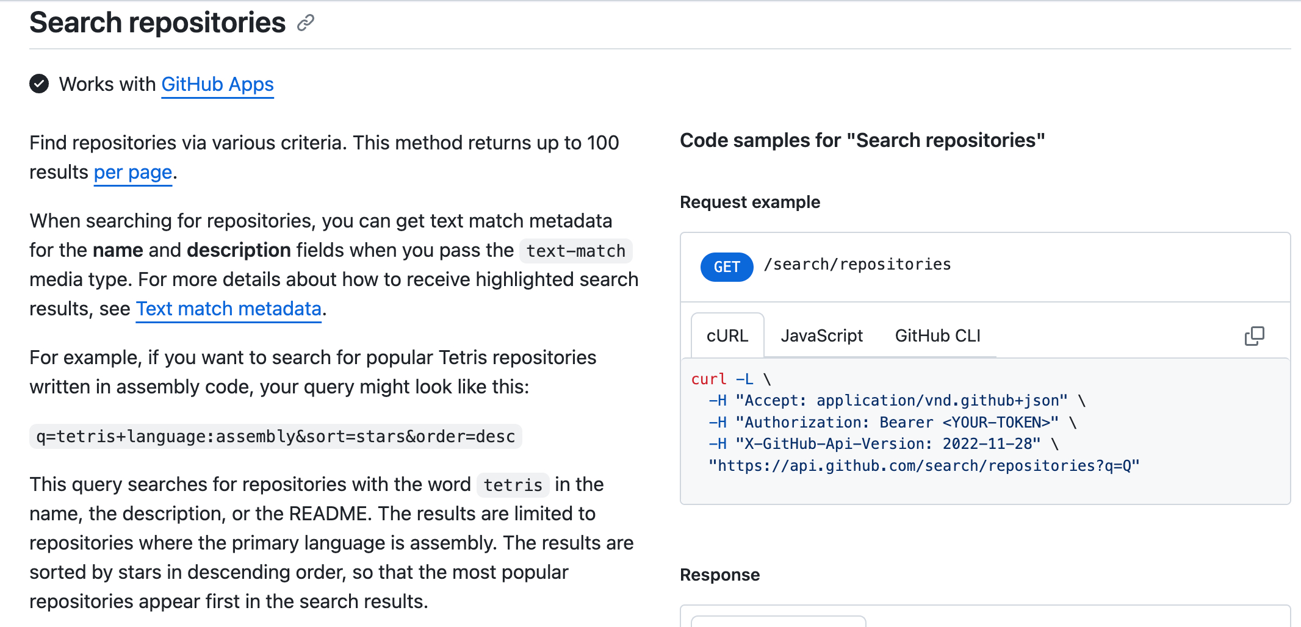
Task: Open the GitHub Apps link
Action: 217,85
